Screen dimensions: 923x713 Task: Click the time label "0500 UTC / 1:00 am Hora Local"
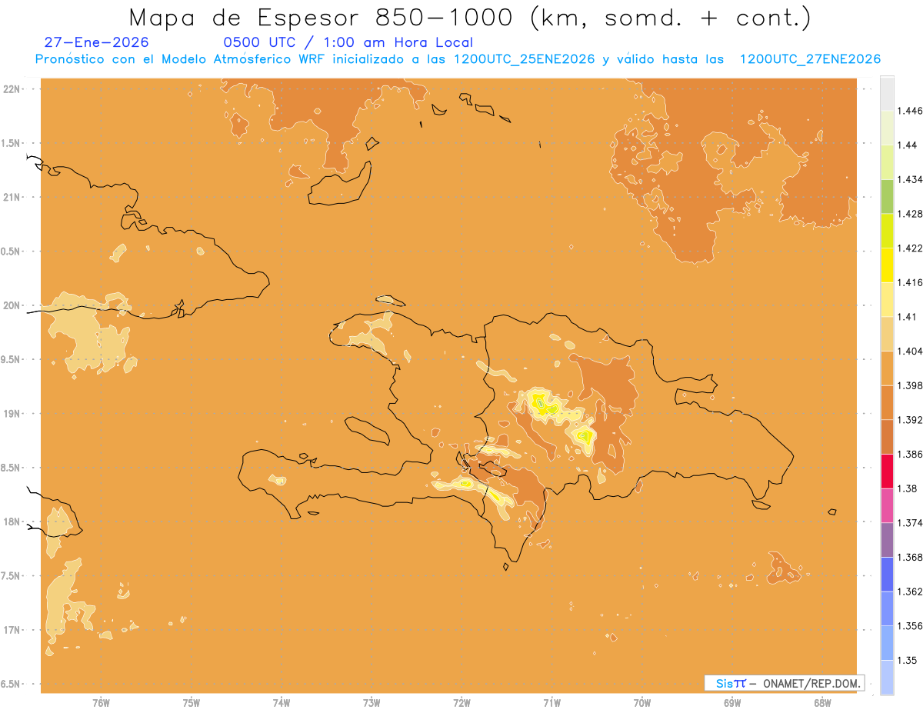(348, 43)
